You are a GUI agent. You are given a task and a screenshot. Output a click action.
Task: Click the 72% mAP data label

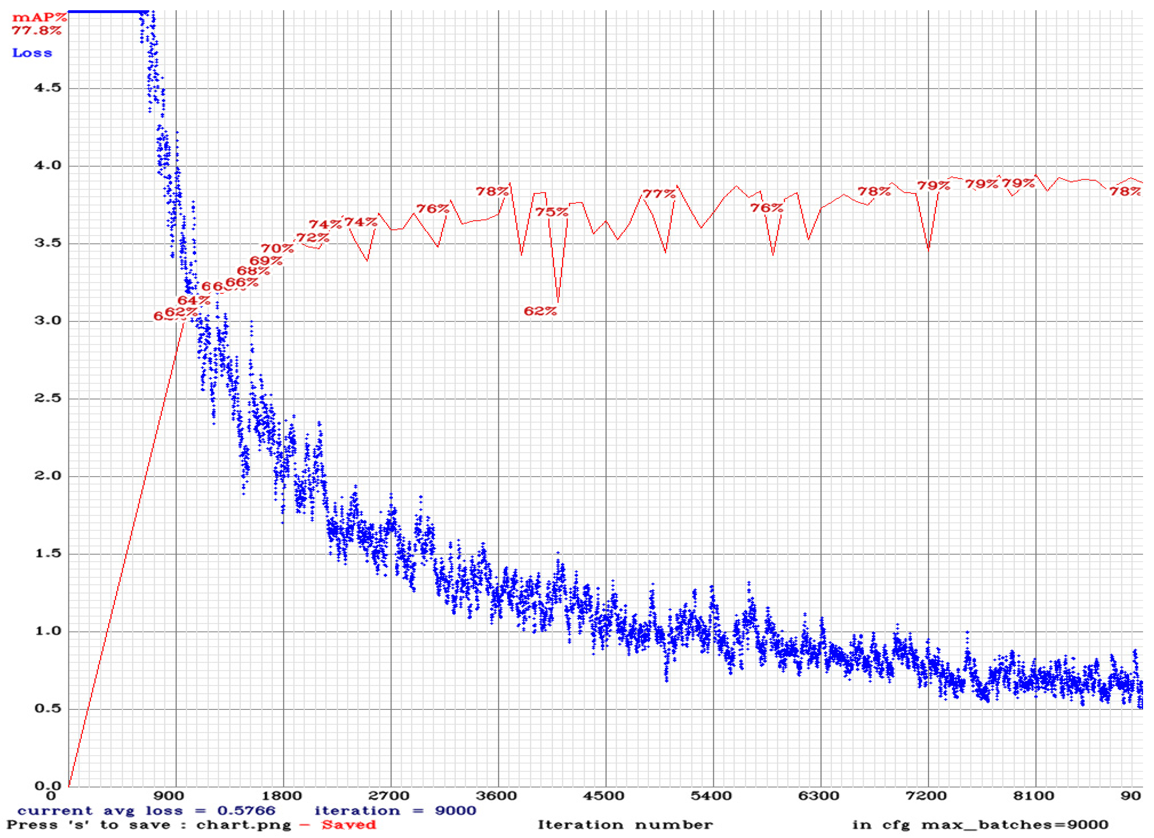(313, 238)
